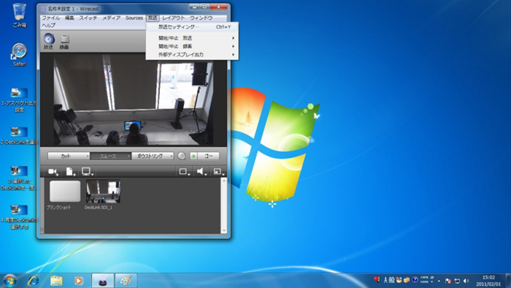
Task: Click the IME toolbox icon in the language bar
Action: [407, 280]
